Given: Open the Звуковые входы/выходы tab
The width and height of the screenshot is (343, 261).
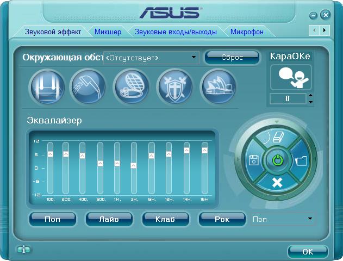Looking at the screenshot, I should (x=176, y=32).
